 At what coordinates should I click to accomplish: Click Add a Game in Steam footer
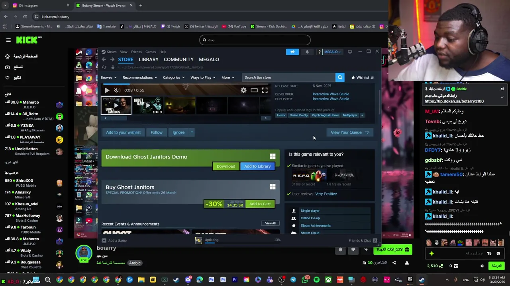click(114, 240)
